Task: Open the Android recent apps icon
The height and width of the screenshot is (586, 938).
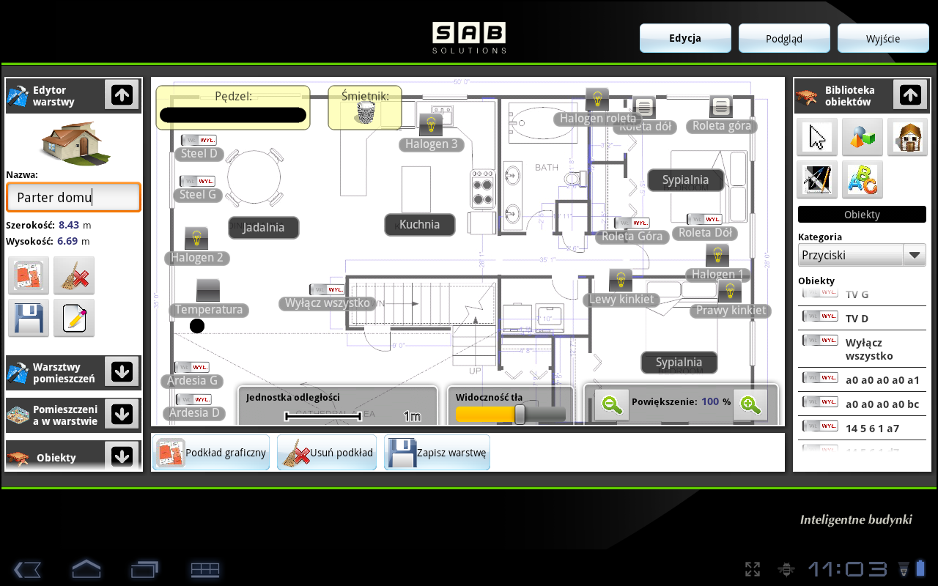Action: coord(144,569)
